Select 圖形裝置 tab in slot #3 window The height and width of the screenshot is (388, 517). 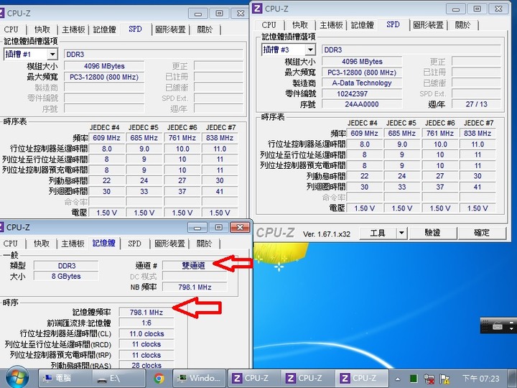[x=428, y=24]
